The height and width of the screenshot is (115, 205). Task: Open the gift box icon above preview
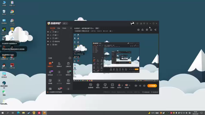[x=138, y=30]
